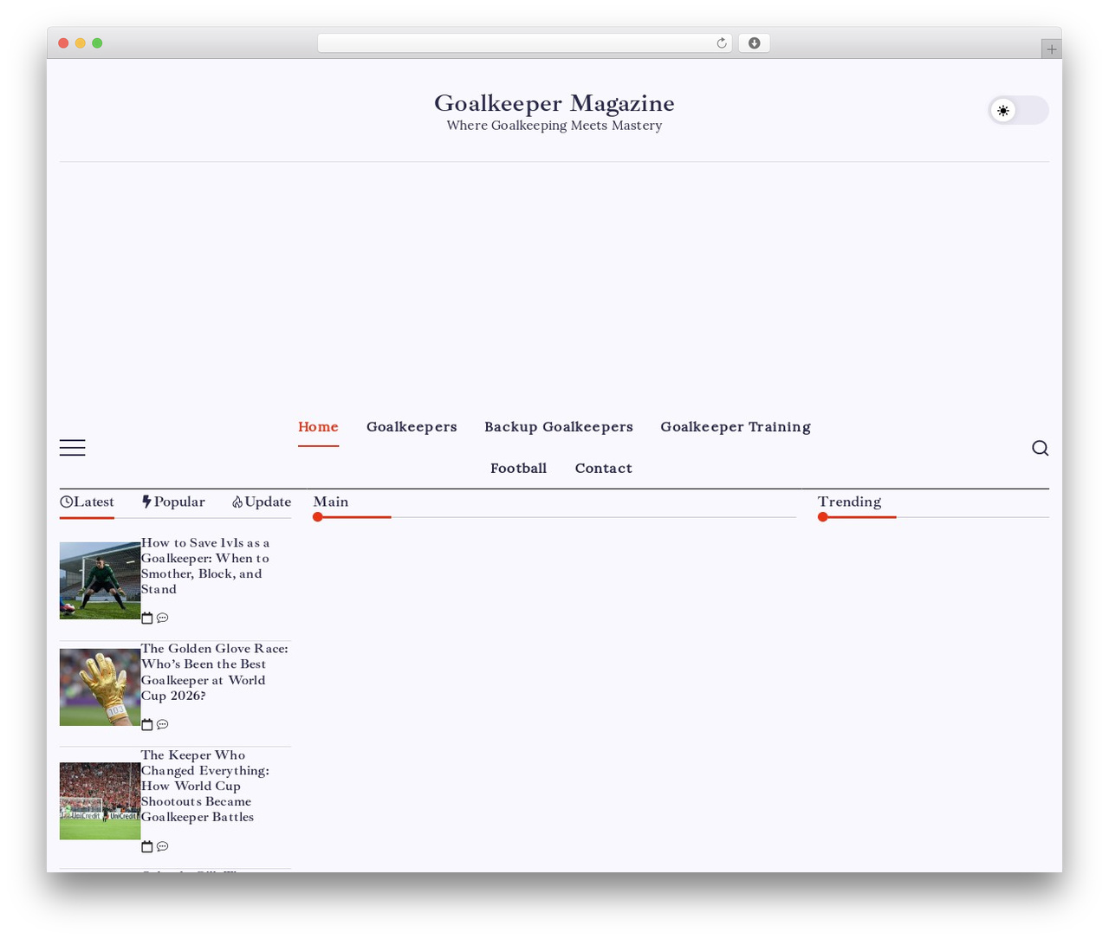Click comment icon under Golden Glove article

coord(162,724)
